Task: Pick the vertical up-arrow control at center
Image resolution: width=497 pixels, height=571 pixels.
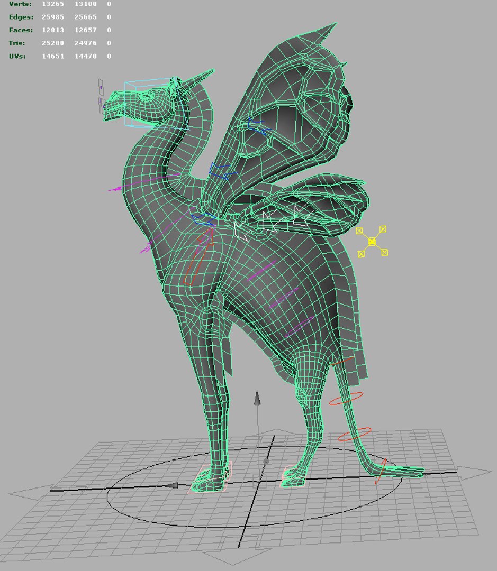Action: (257, 398)
